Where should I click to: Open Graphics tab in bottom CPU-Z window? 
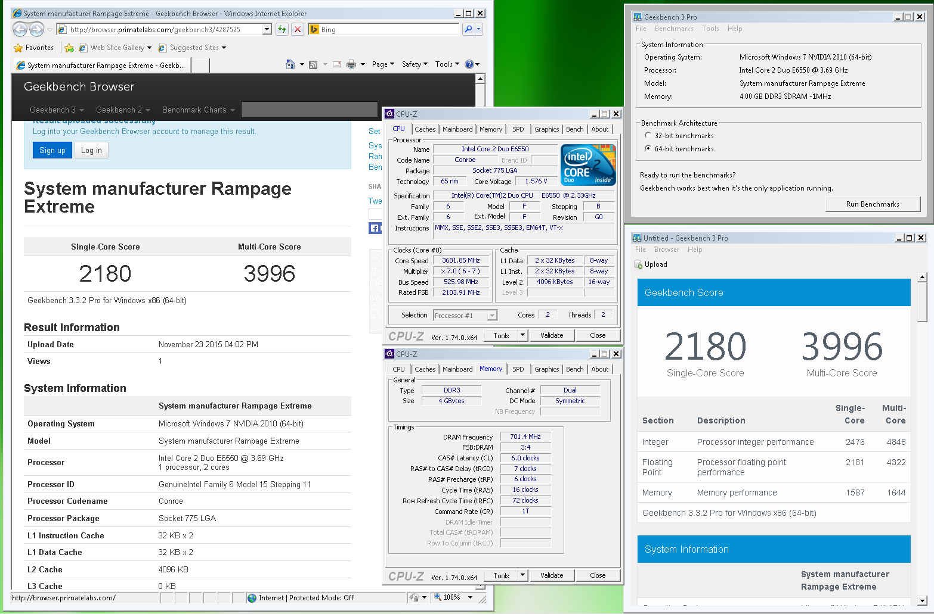[547, 369]
